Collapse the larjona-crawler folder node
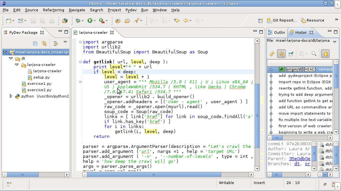Screen dimensions: 341x191 pyautogui.click(x=17, y=65)
